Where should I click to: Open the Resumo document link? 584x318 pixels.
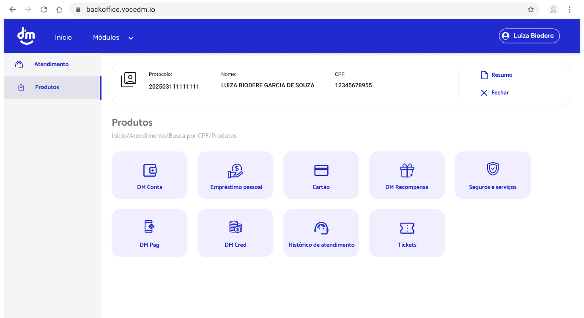pos(496,75)
